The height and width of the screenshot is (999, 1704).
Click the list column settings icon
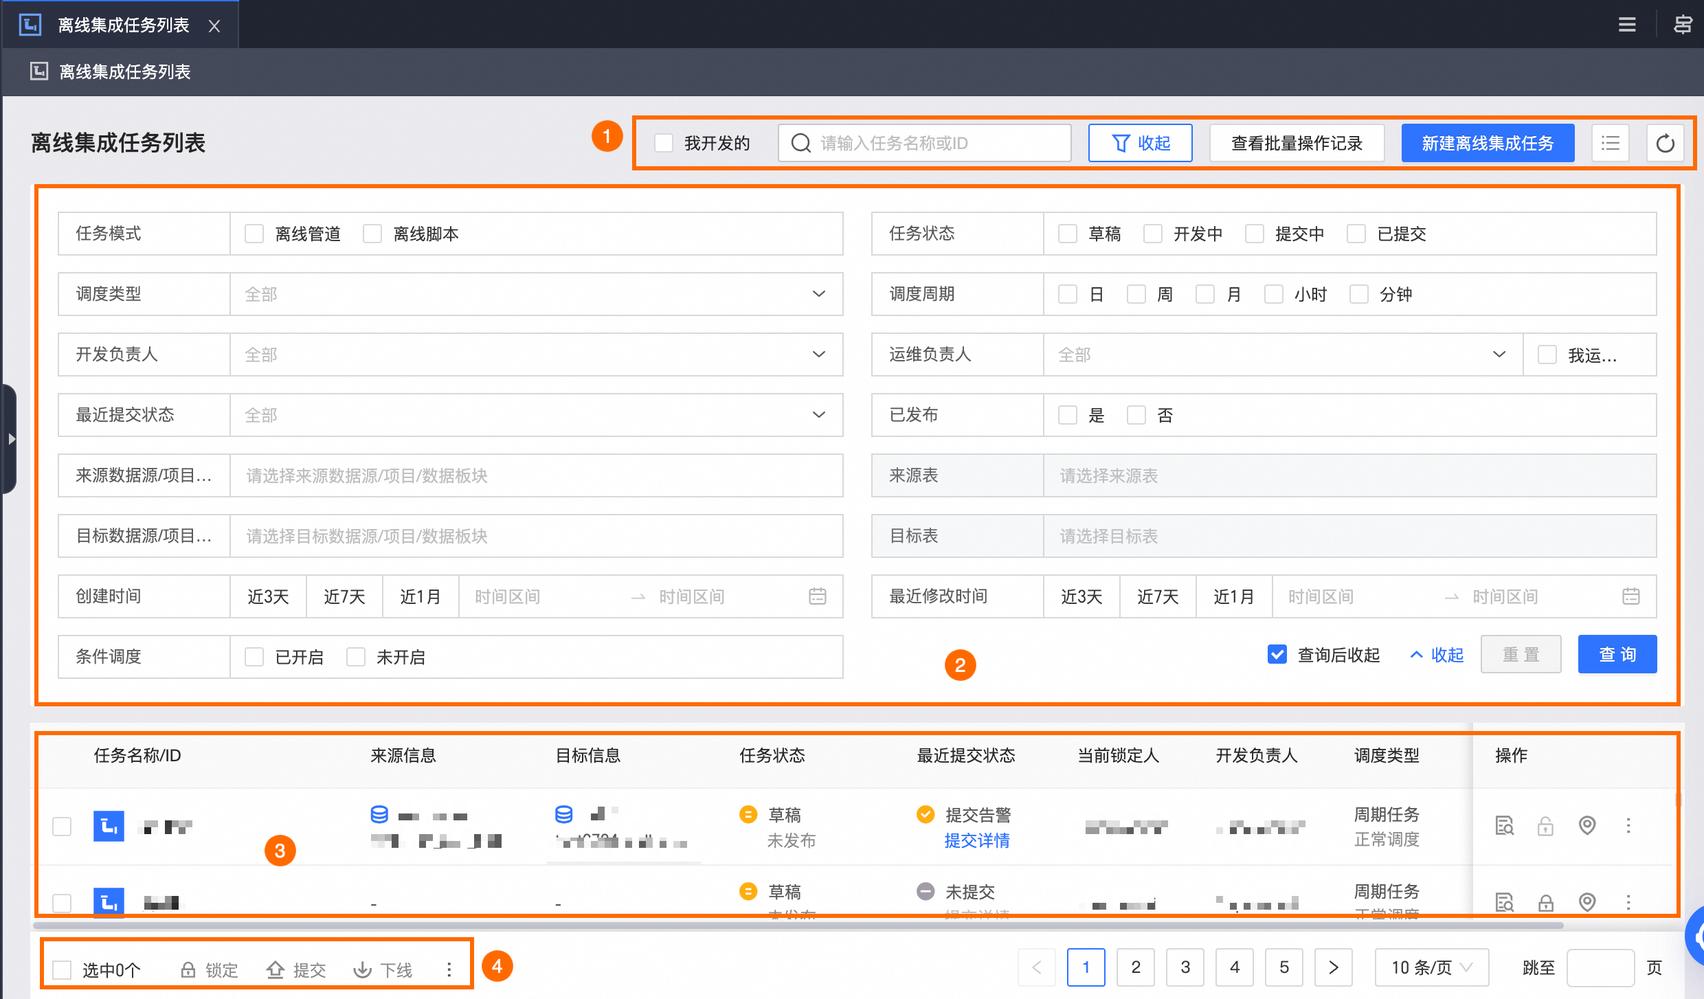pyautogui.click(x=1611, y=143)
